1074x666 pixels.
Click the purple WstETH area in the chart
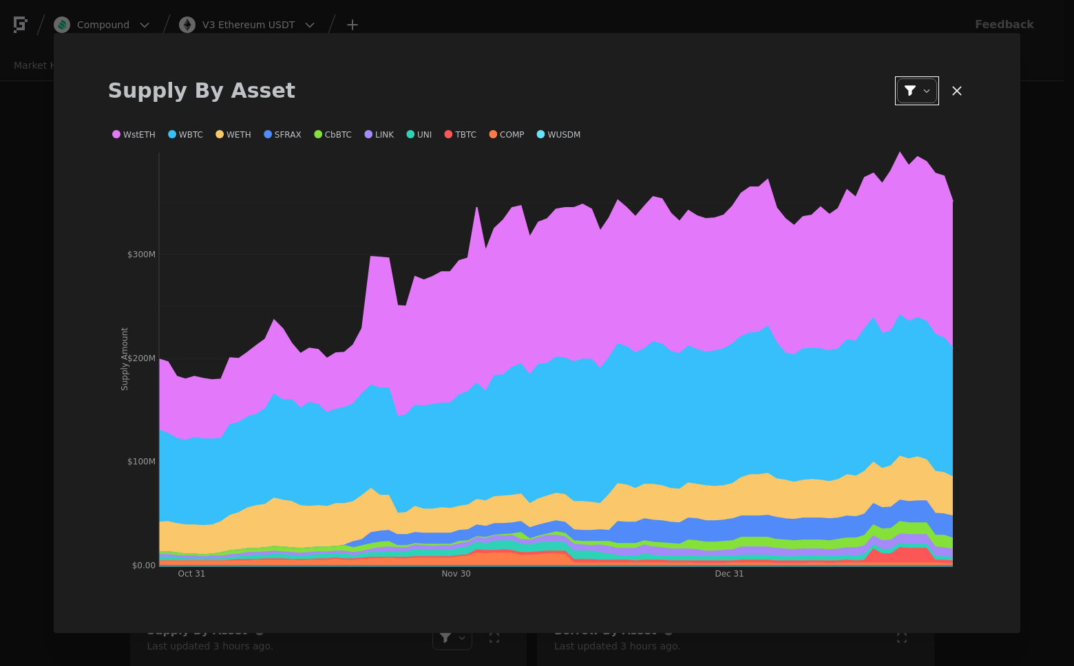551,275
